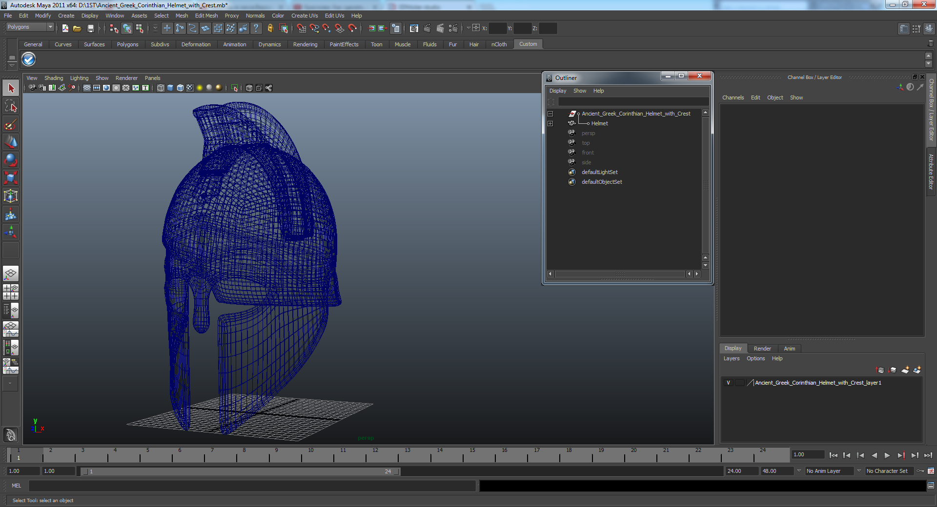Play animation backwards

874,455
